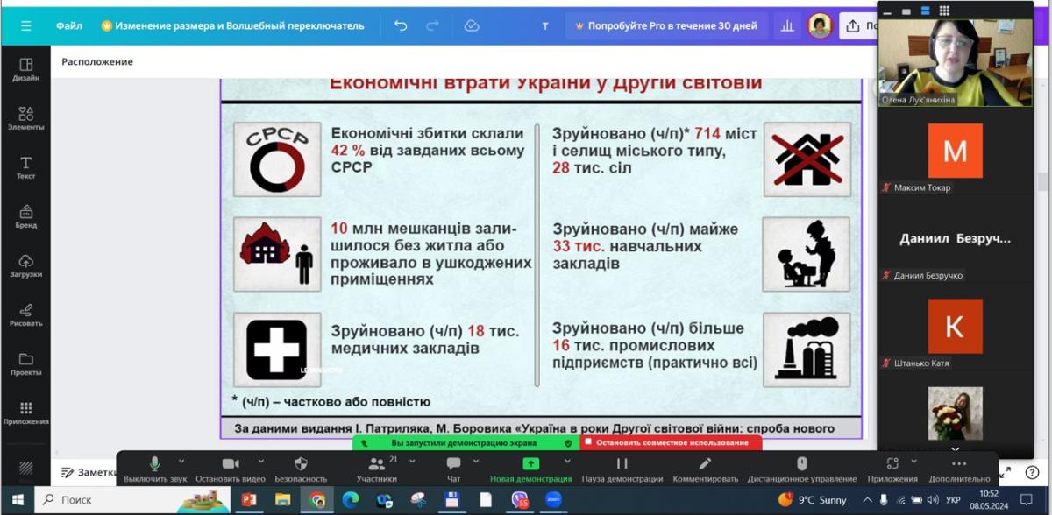Open the Бренд sidebar panel
The image size is (1052, 515).
pyautogui.click(x=25, y=216)
